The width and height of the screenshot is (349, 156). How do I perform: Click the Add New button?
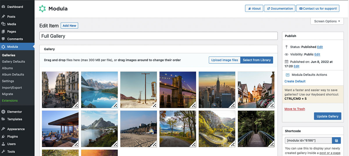[70, 25]
